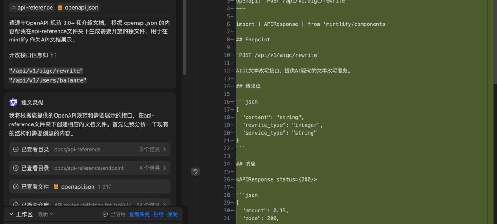
Task: Click the "## 响应" heading line
Action: (x=246, y=164)
